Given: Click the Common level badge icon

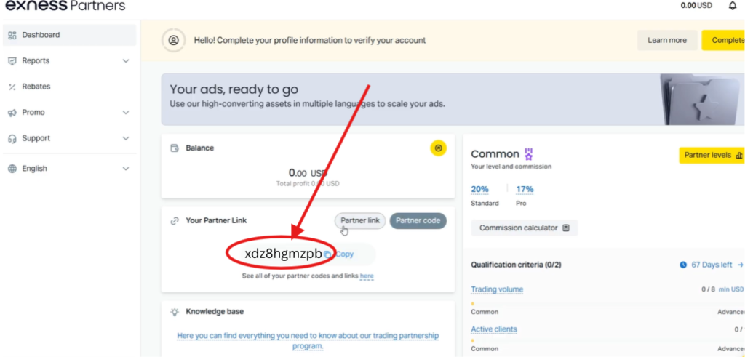Looking at the screenshot, I should pos(528,154).
